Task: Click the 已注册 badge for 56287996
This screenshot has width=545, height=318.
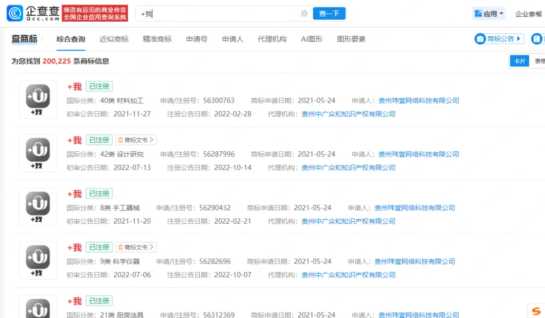Action: pyautogui.click(x=99, y=140)
